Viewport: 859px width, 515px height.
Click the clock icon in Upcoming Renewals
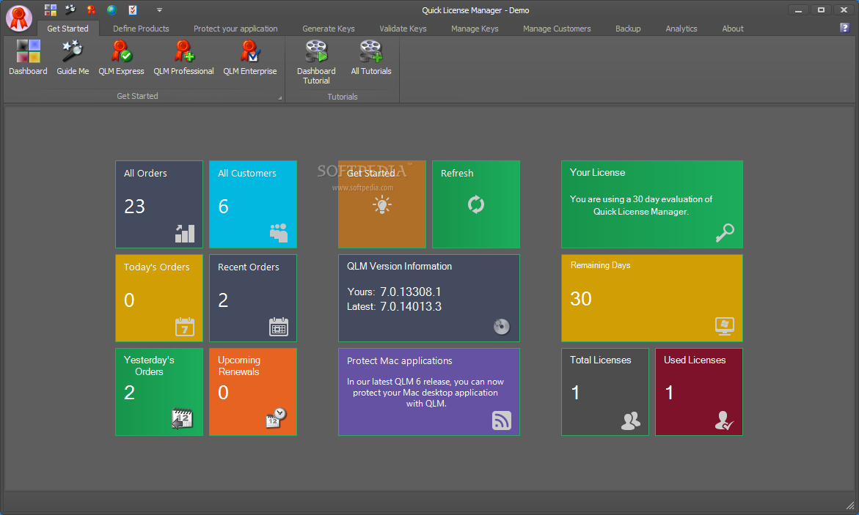(276, 418)
